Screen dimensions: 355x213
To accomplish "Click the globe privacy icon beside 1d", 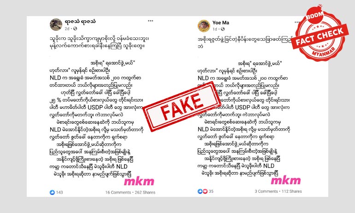I will (x=223, y=29).
